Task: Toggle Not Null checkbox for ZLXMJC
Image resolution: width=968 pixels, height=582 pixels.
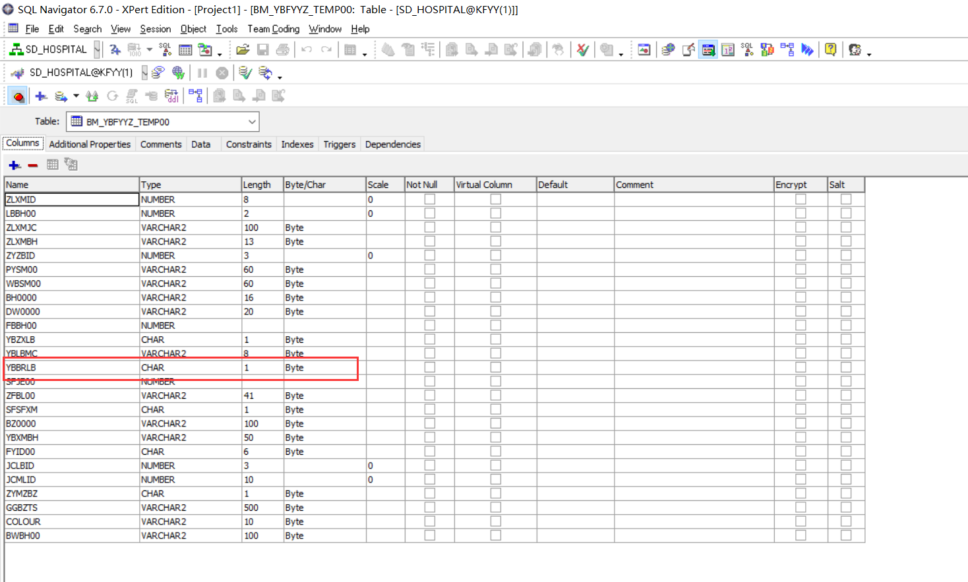Action: tap(430, 227)
